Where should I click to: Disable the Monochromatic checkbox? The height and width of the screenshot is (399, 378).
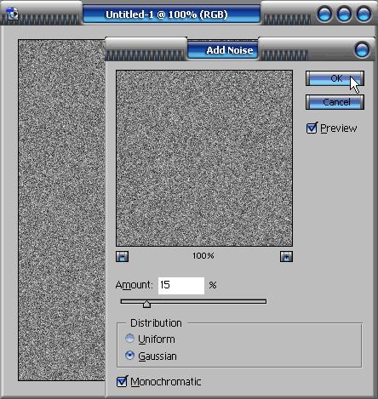point(122,382)
